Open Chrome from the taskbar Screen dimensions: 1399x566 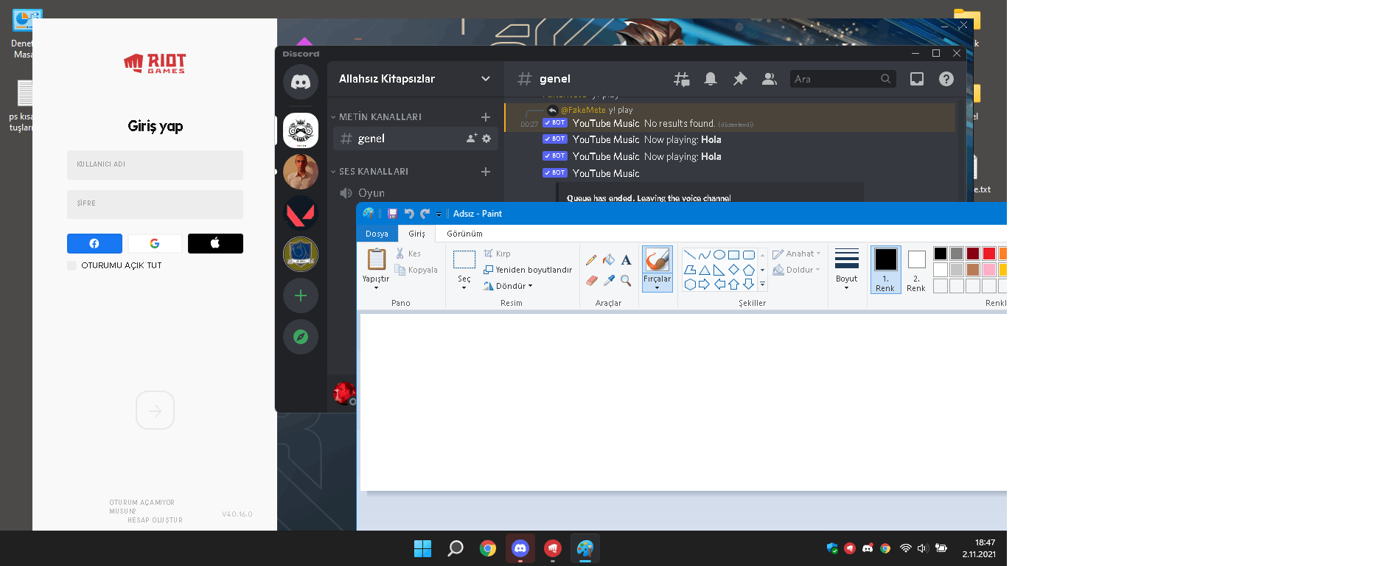click(x=487, y=548)
